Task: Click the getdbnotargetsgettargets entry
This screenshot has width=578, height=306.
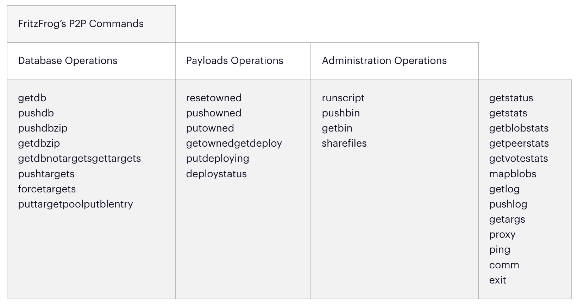Action: point(79,159)
